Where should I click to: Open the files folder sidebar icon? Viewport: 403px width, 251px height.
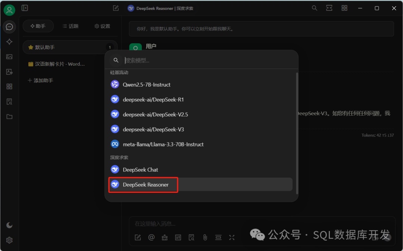click(9, 117)
